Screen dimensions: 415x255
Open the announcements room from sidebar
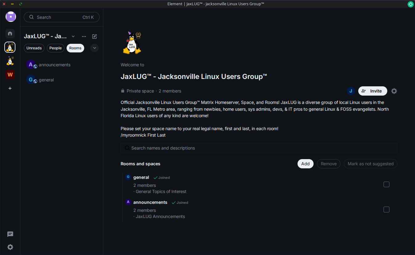(62, 65)
